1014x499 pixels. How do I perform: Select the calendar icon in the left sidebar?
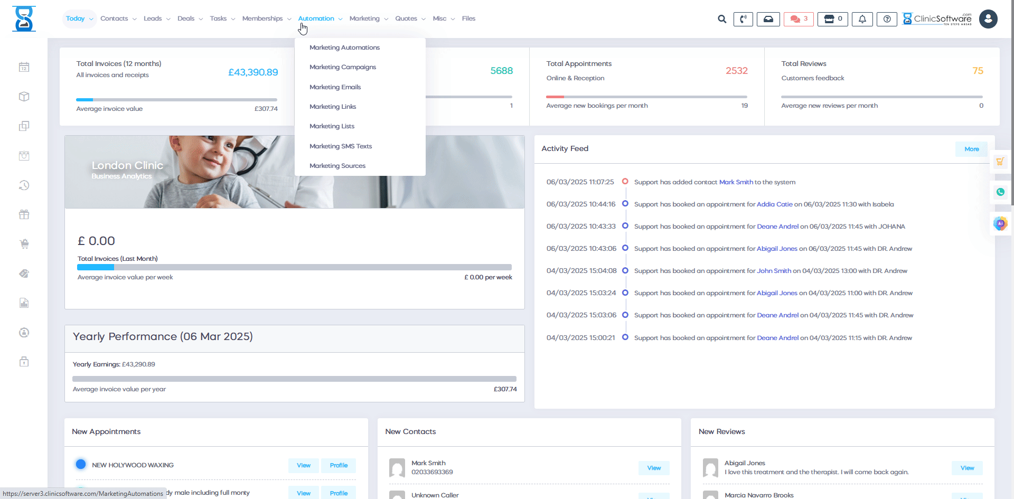[24, 67]
